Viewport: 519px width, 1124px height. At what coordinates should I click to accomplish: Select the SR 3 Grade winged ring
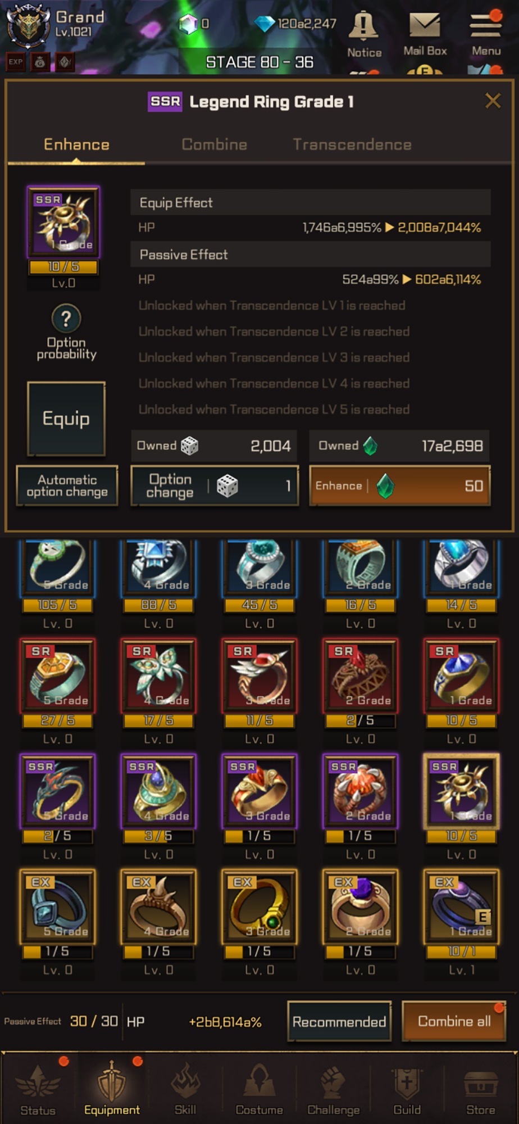click(259, 676)
